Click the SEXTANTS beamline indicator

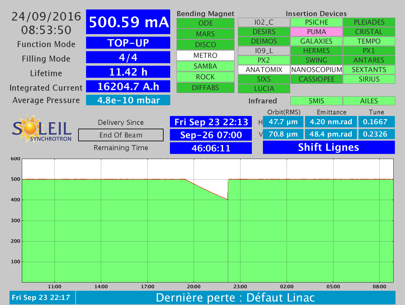pyautogui.click(x=369, y=70)
